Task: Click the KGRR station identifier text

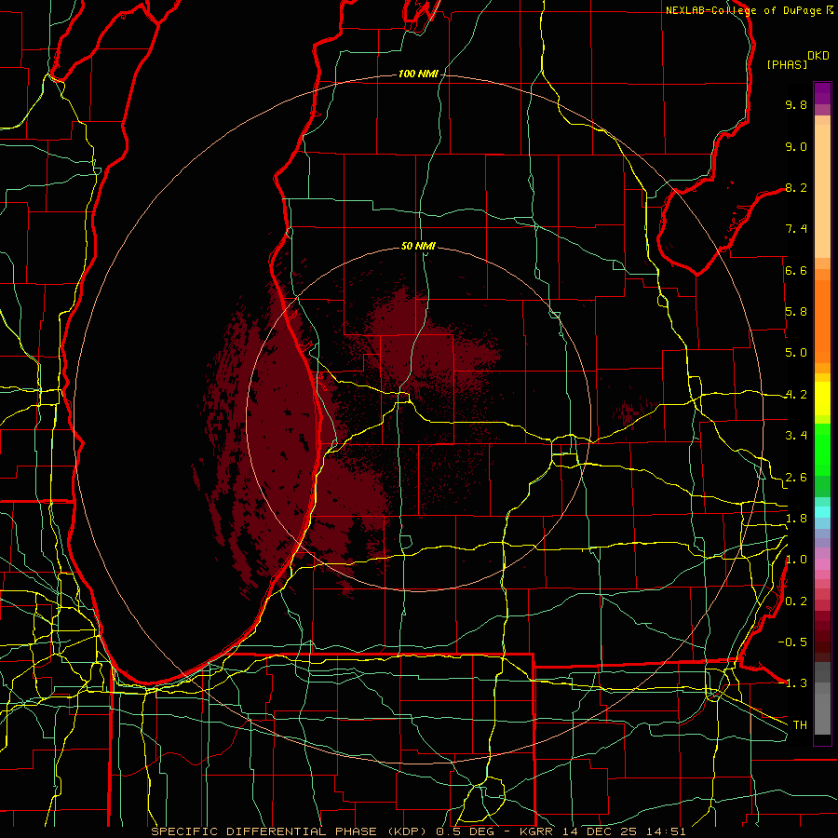Action: (x=537, y=831)
